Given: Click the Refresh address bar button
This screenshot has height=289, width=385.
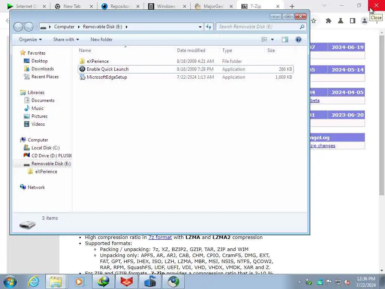Looking at the screenshot, I should point(208,27).
